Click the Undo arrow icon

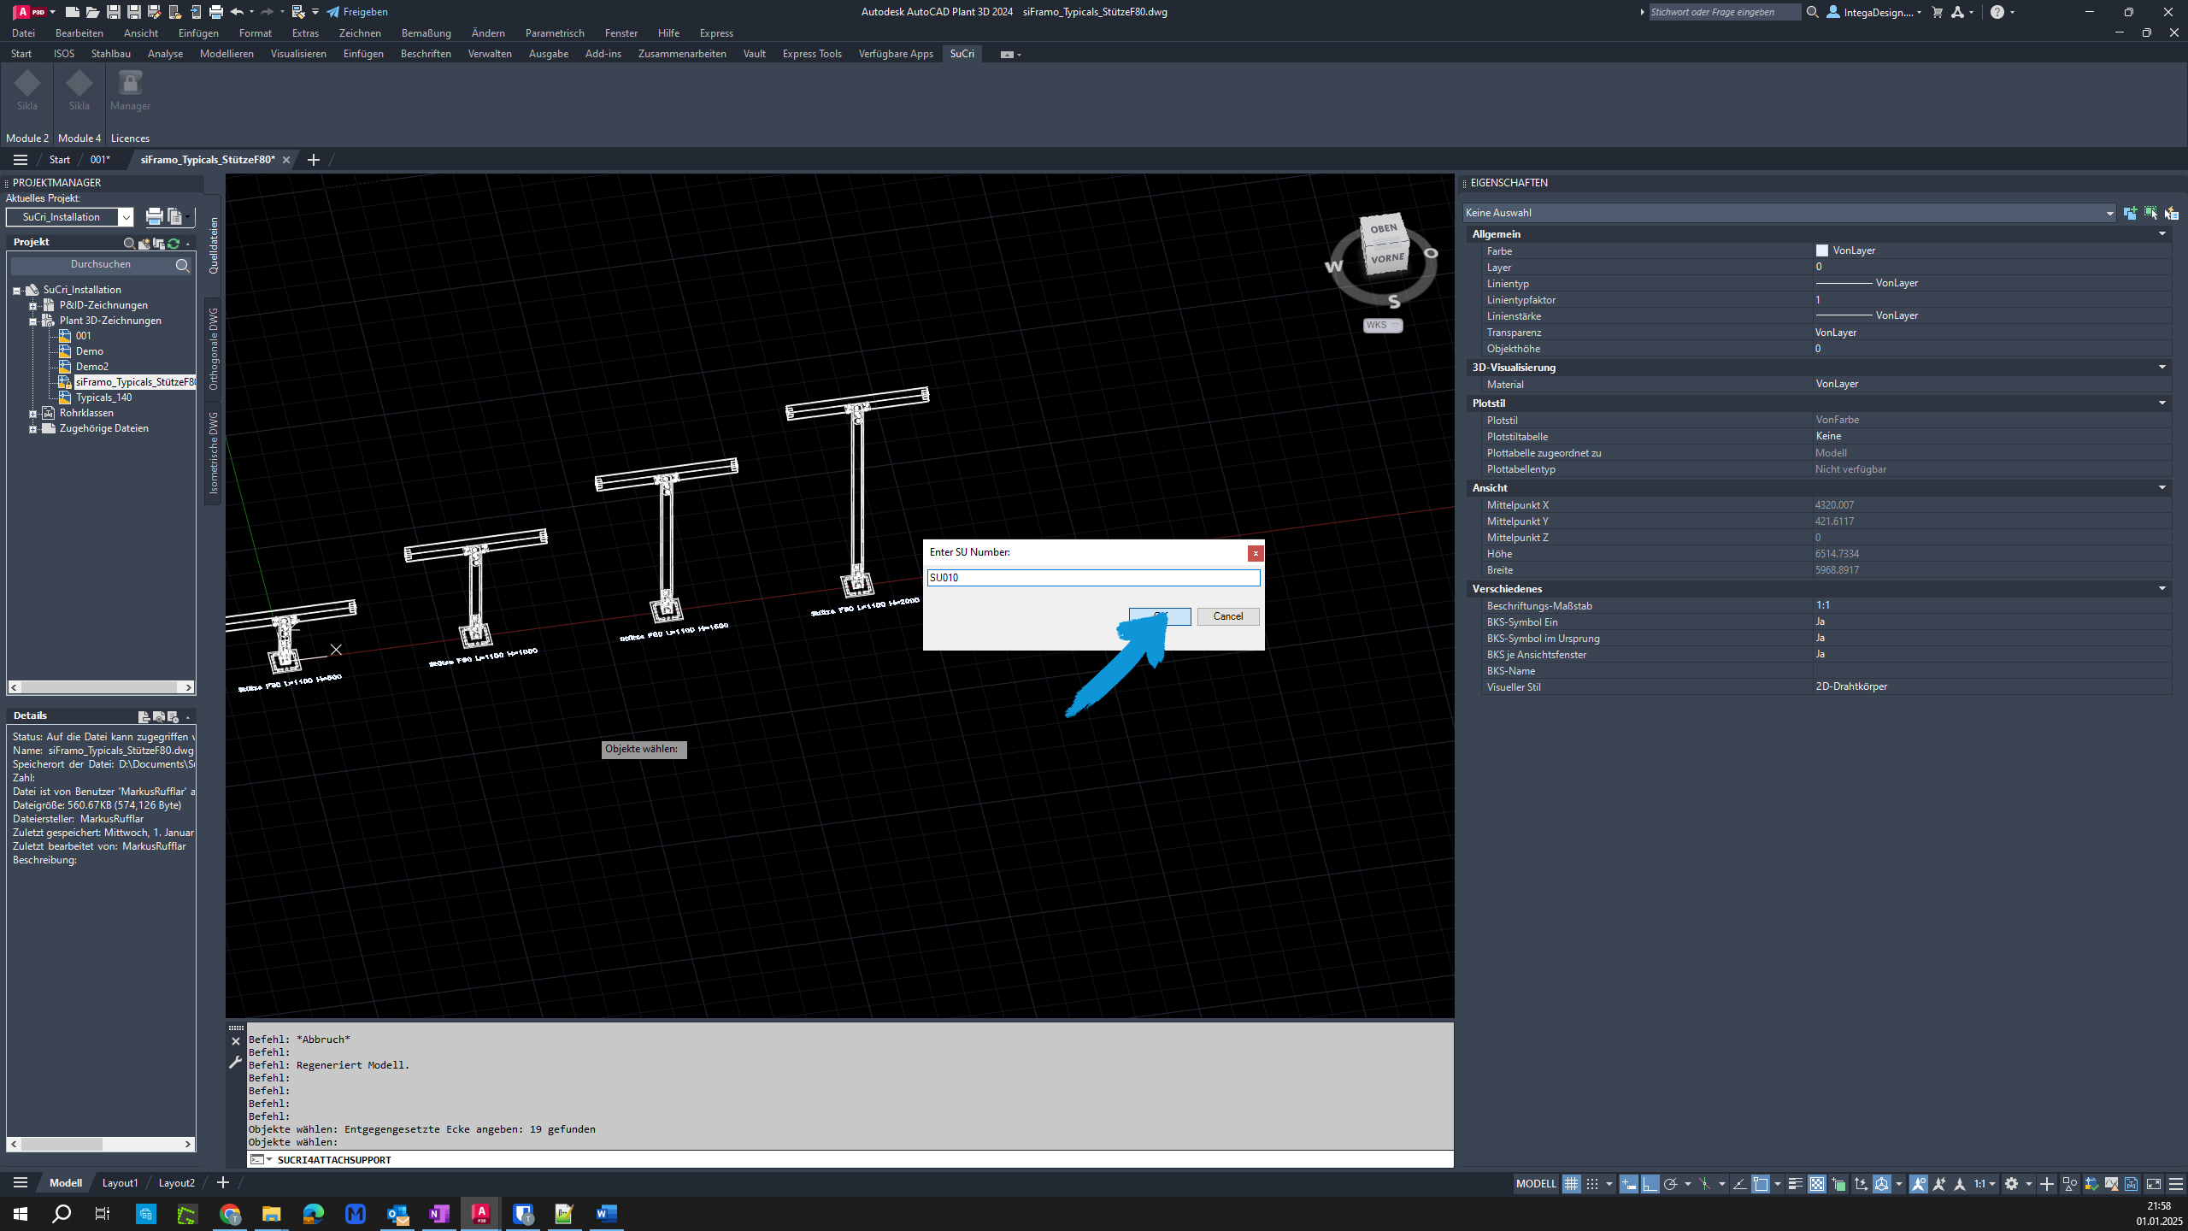pos(237,12)
